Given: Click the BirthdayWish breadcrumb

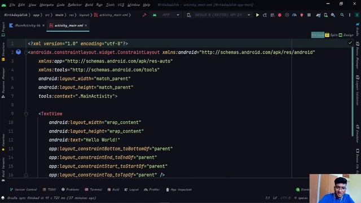Looking at the screenshot, I should (x=16, y=15).
